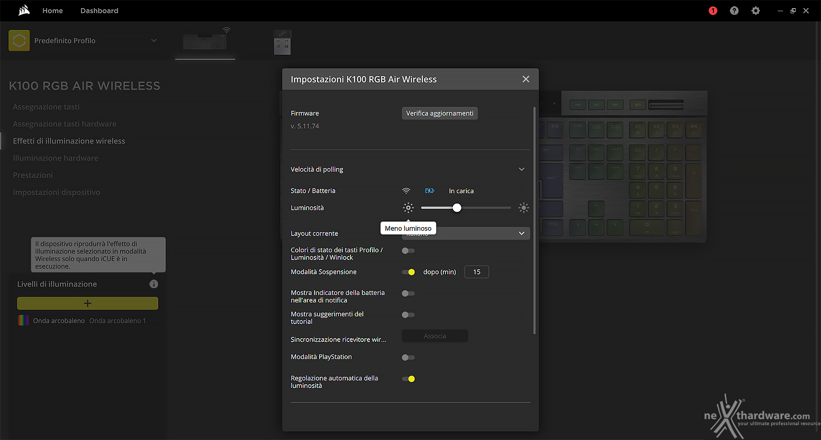Click the Firmware version v. 5.11.74 text
The height and width of the screenshot is (440, 821).
click(x=305, y=126)
